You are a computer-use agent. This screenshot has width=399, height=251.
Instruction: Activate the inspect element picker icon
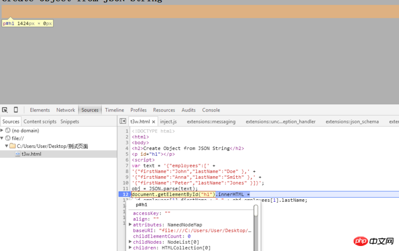[x=4, y=110]
